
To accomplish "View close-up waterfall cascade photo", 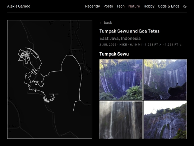I will [x=121, y=120].
